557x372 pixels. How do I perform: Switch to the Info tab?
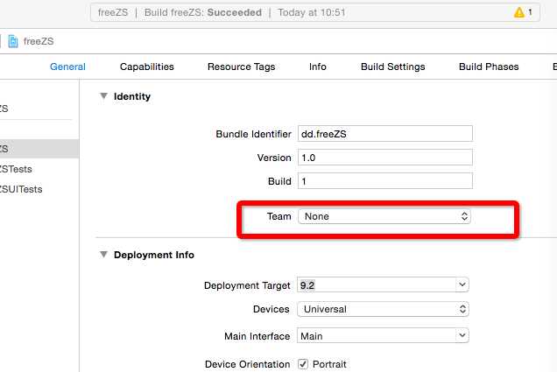coord(318,67)
